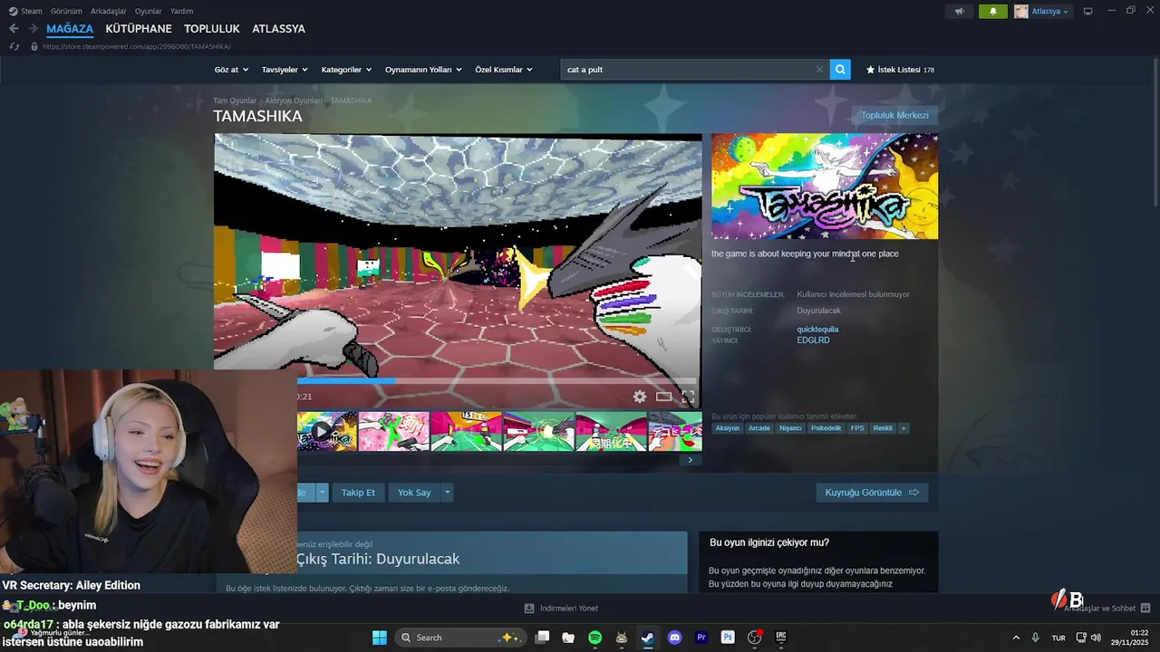Open Task View on the taskbar
Viewport: 1160px width, 652px height.
542,638
